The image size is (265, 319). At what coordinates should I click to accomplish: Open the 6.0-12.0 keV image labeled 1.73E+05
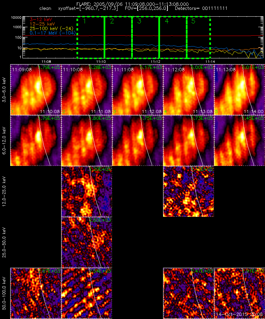[x=189, y=140]
